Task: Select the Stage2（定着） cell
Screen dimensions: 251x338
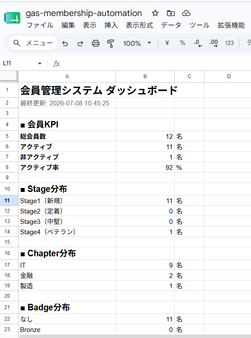Action: pos(67,211)
